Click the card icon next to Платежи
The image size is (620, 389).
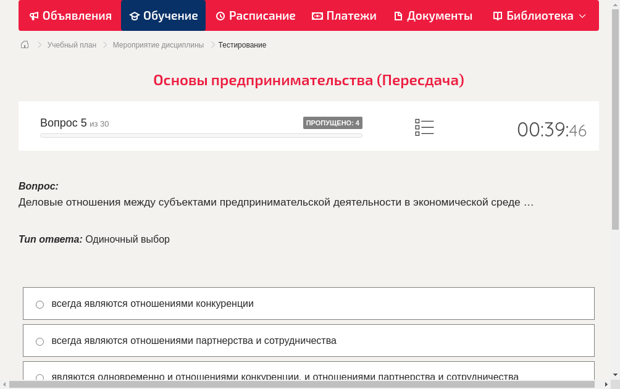pyautogui.click(x=316, y=15)
